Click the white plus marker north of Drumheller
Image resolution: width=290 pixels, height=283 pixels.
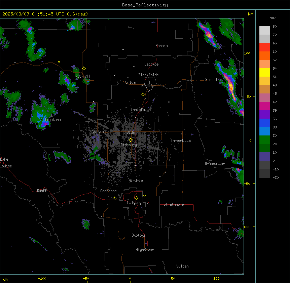point(206,126)
